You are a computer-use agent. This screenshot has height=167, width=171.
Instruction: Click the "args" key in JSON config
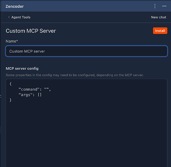(25, 95)
